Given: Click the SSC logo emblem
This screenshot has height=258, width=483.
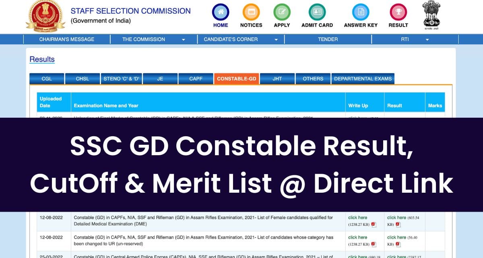Looking at the screenshot, I should 45,16.
